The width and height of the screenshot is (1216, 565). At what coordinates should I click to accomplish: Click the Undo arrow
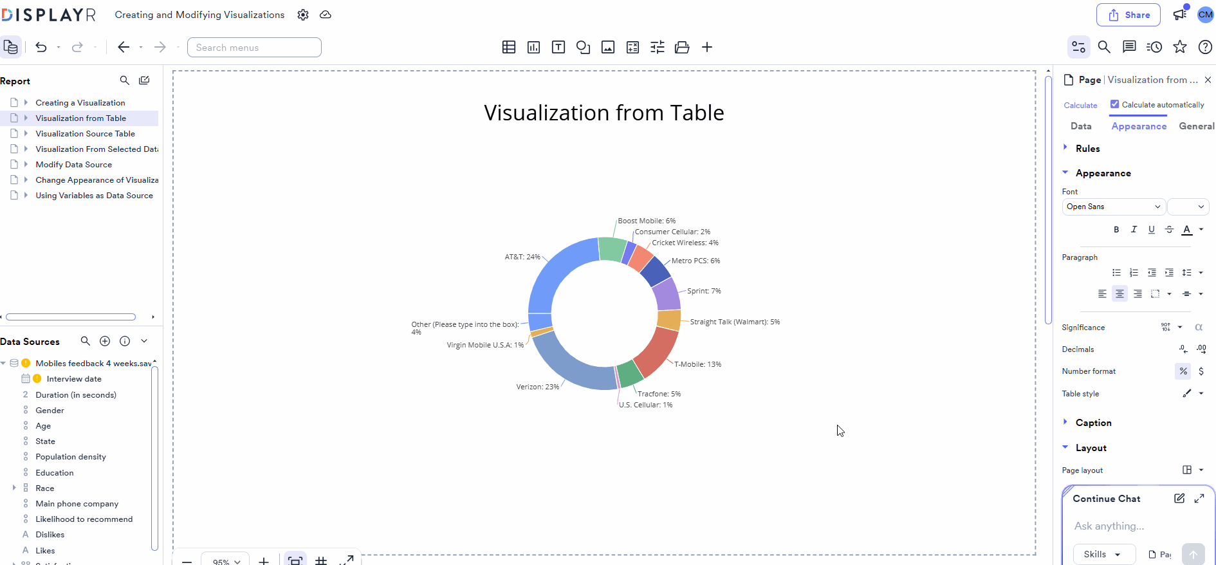pyautogui.click(x=41, y=47)
